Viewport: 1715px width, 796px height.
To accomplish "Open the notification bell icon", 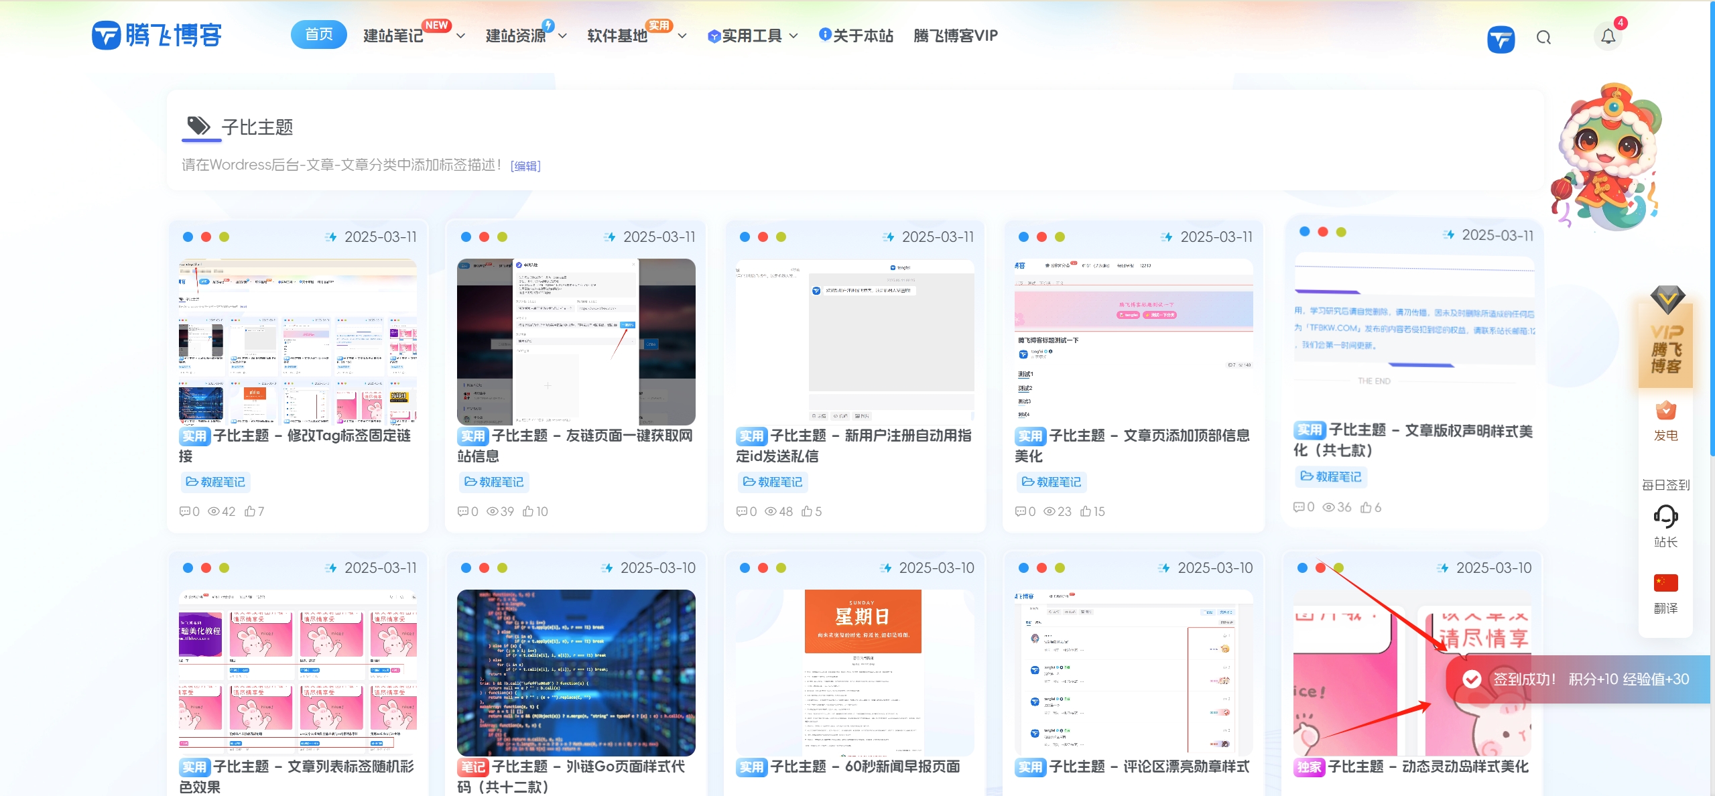I will [x=1608, y=37].
